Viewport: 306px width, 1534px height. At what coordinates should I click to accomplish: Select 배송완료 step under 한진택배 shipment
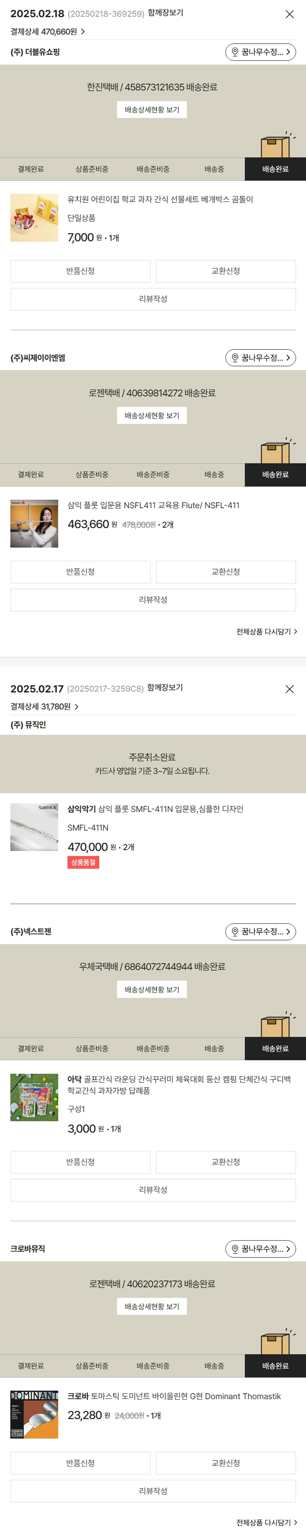pos(275,169)
